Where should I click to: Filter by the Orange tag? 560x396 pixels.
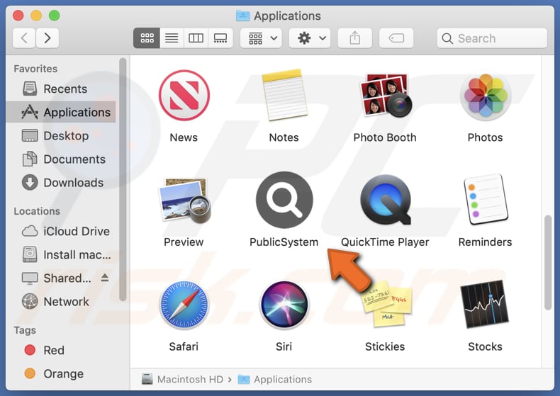61,374
